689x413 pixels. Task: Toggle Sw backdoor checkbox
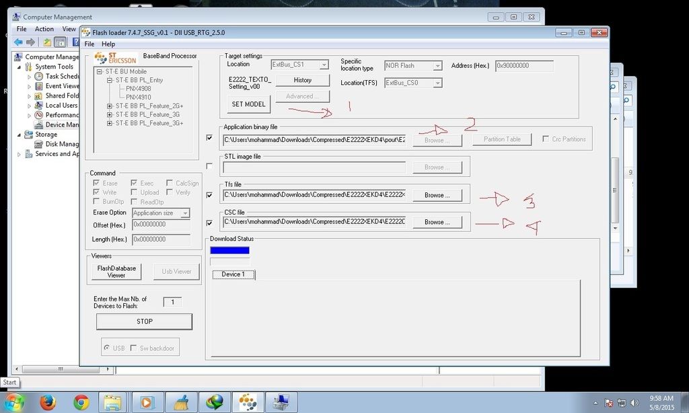[x=133, y=348]
